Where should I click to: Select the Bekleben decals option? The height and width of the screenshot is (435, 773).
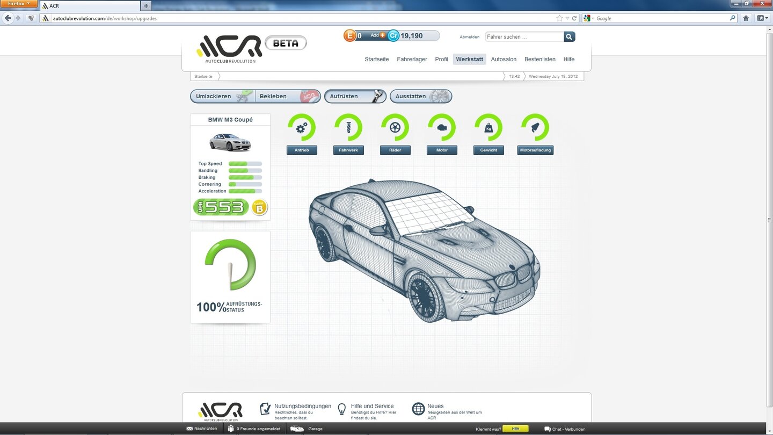[x=288, y=96]
